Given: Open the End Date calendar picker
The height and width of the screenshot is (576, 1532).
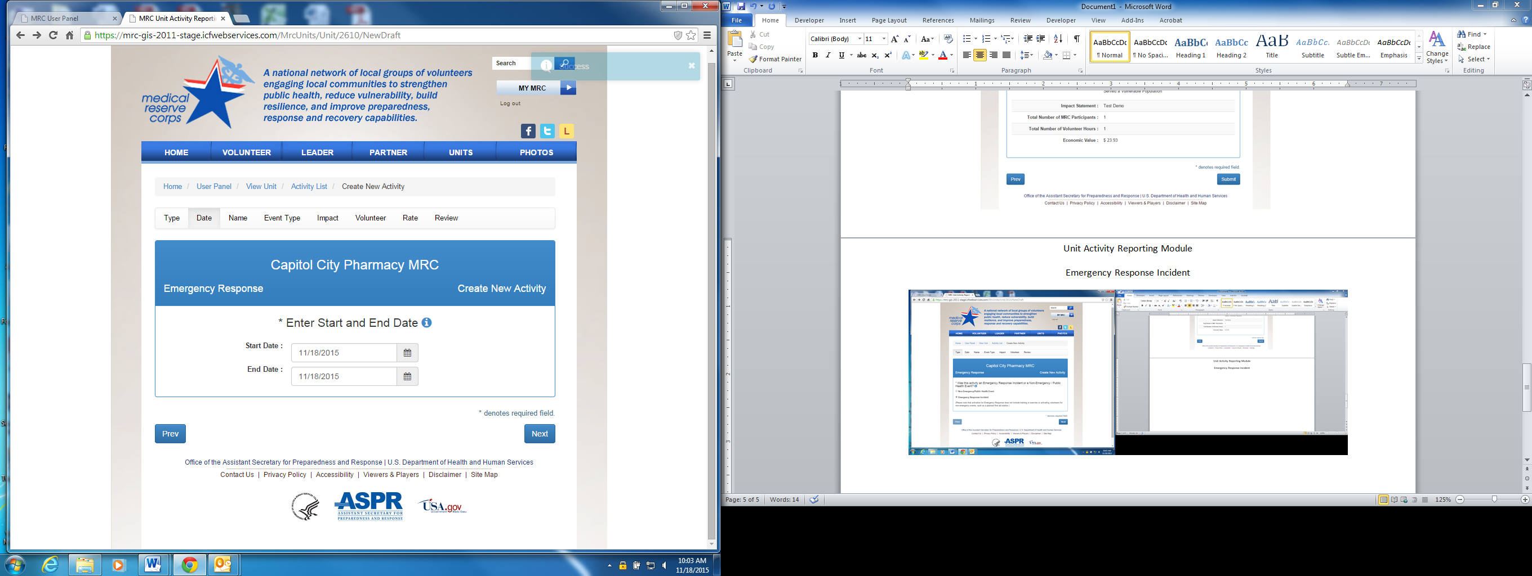Looking at the screenshot, I should [x=407, y=376].
